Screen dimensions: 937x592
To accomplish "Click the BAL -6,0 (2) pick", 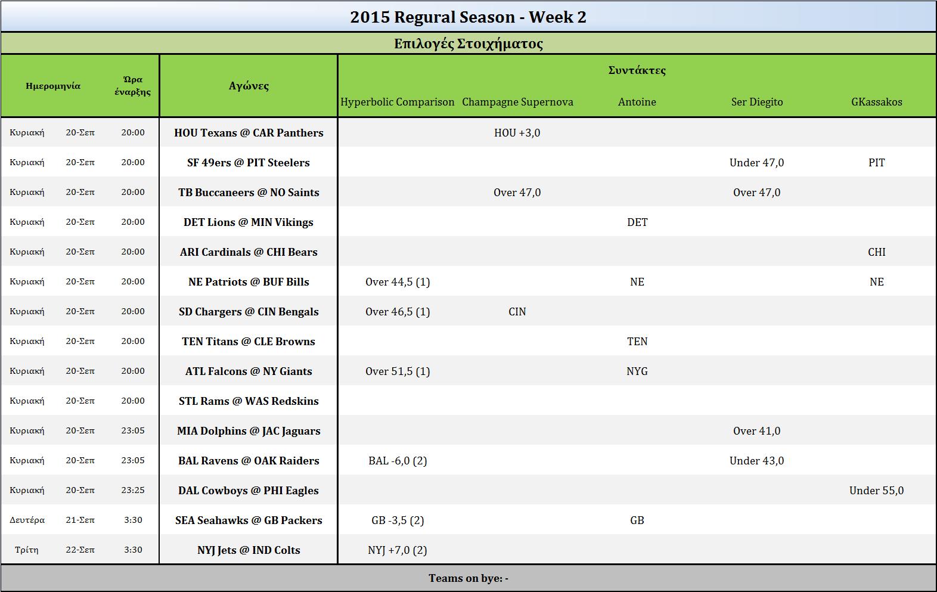I will [398, 460].
